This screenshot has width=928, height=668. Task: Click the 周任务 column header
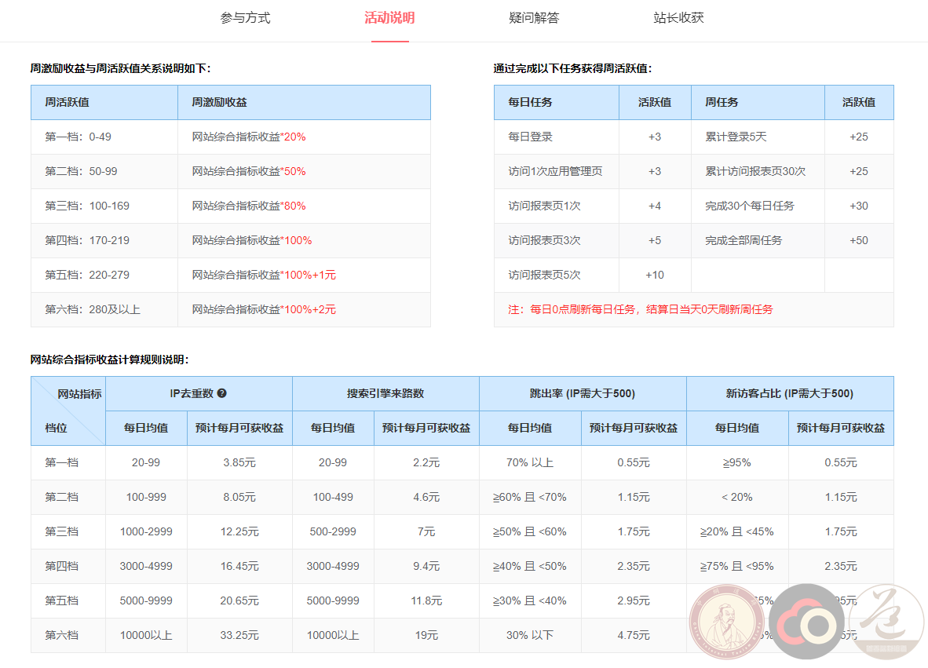click(x=758, y=102)
